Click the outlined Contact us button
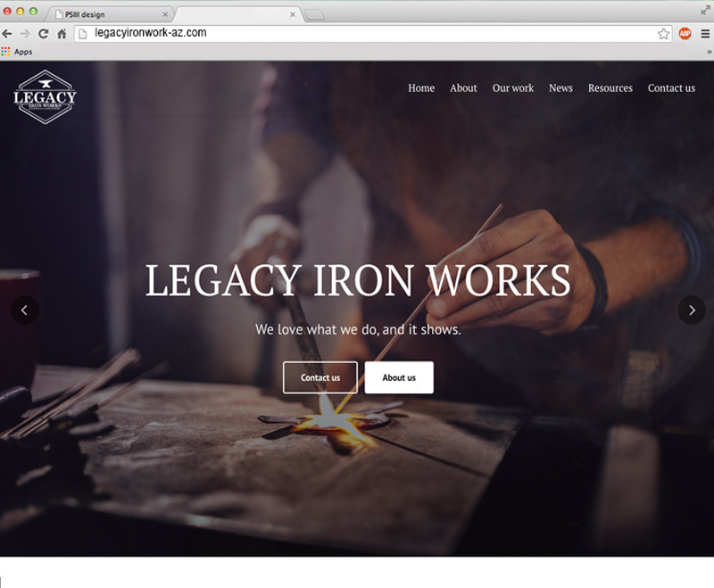714x588 pixels. [x=320, y=377]
